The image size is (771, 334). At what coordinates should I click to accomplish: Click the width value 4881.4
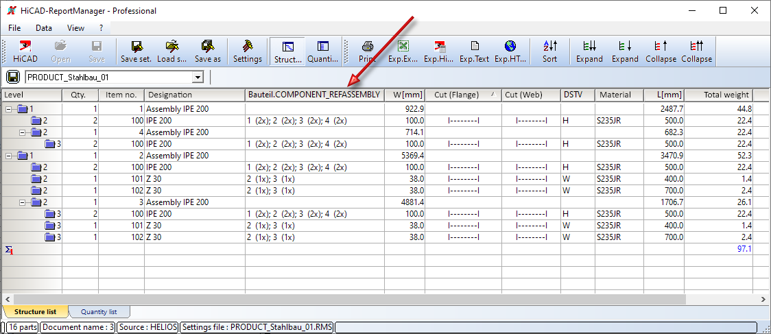click(412, 202)
